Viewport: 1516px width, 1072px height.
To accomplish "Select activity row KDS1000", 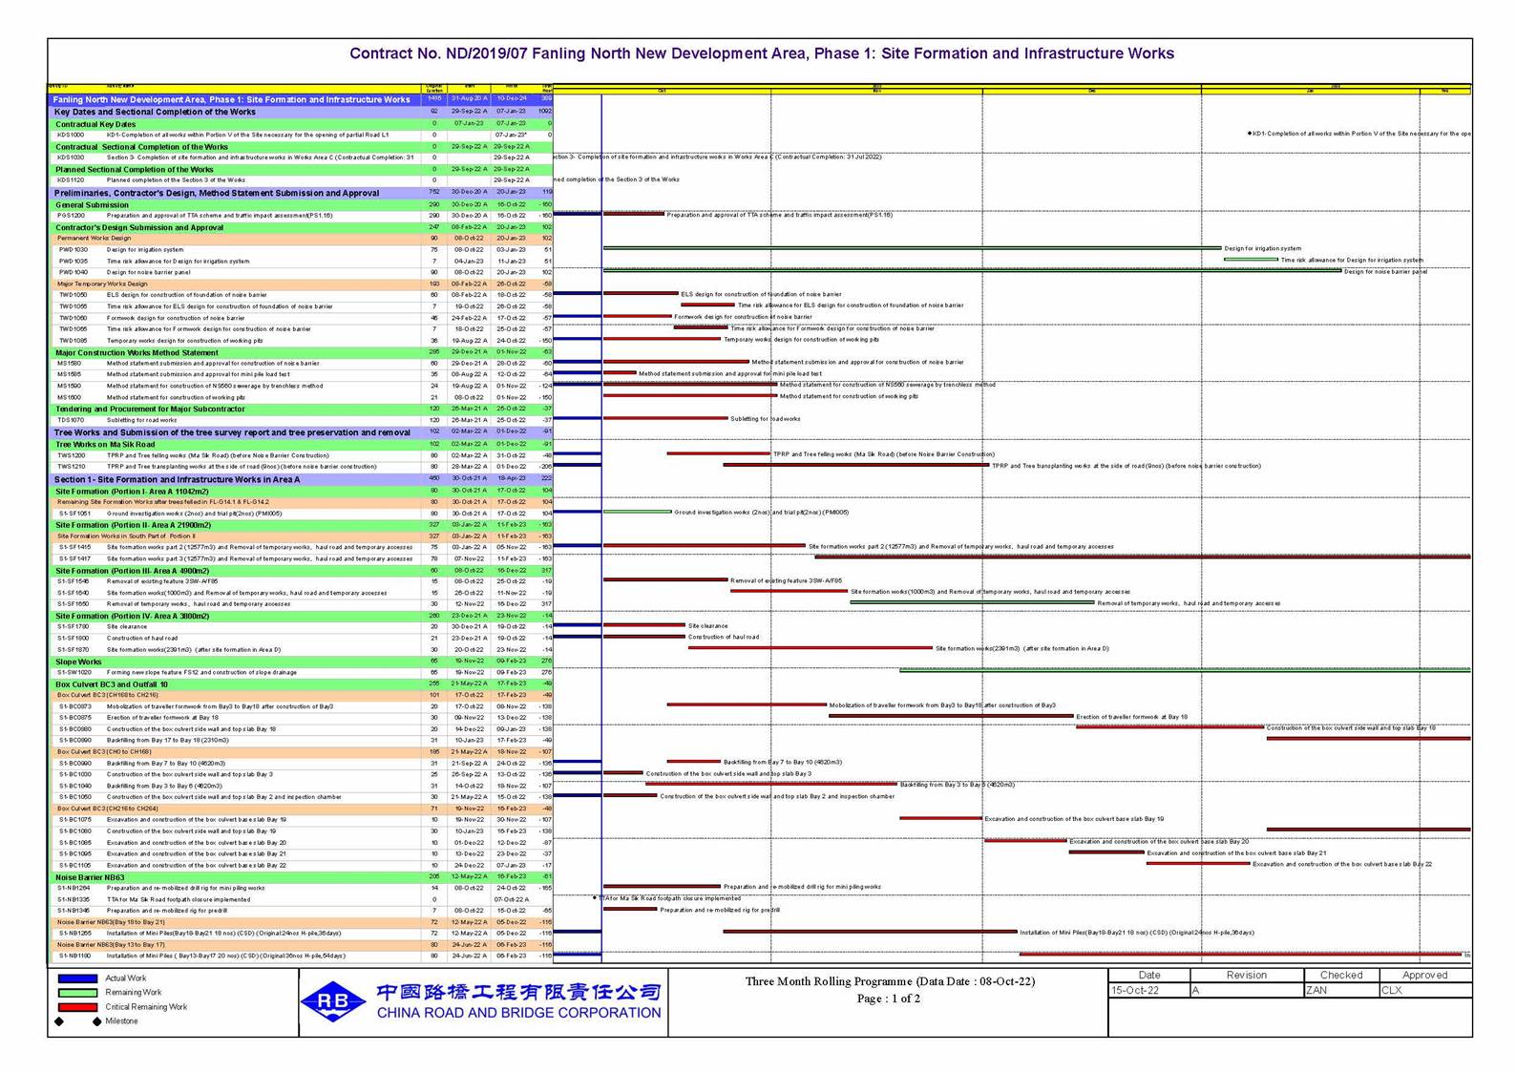I will click(x=301, y=135).
